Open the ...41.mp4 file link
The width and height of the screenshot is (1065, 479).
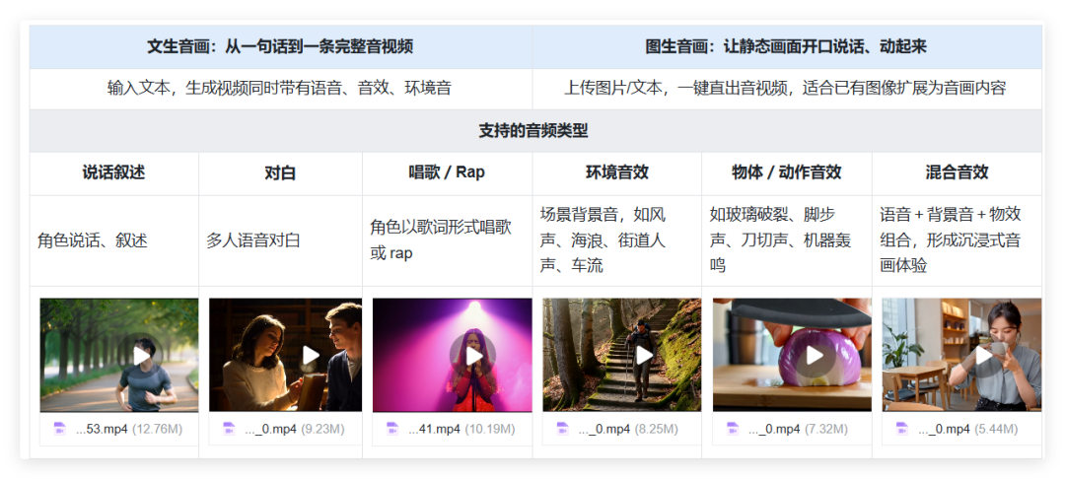435,429
